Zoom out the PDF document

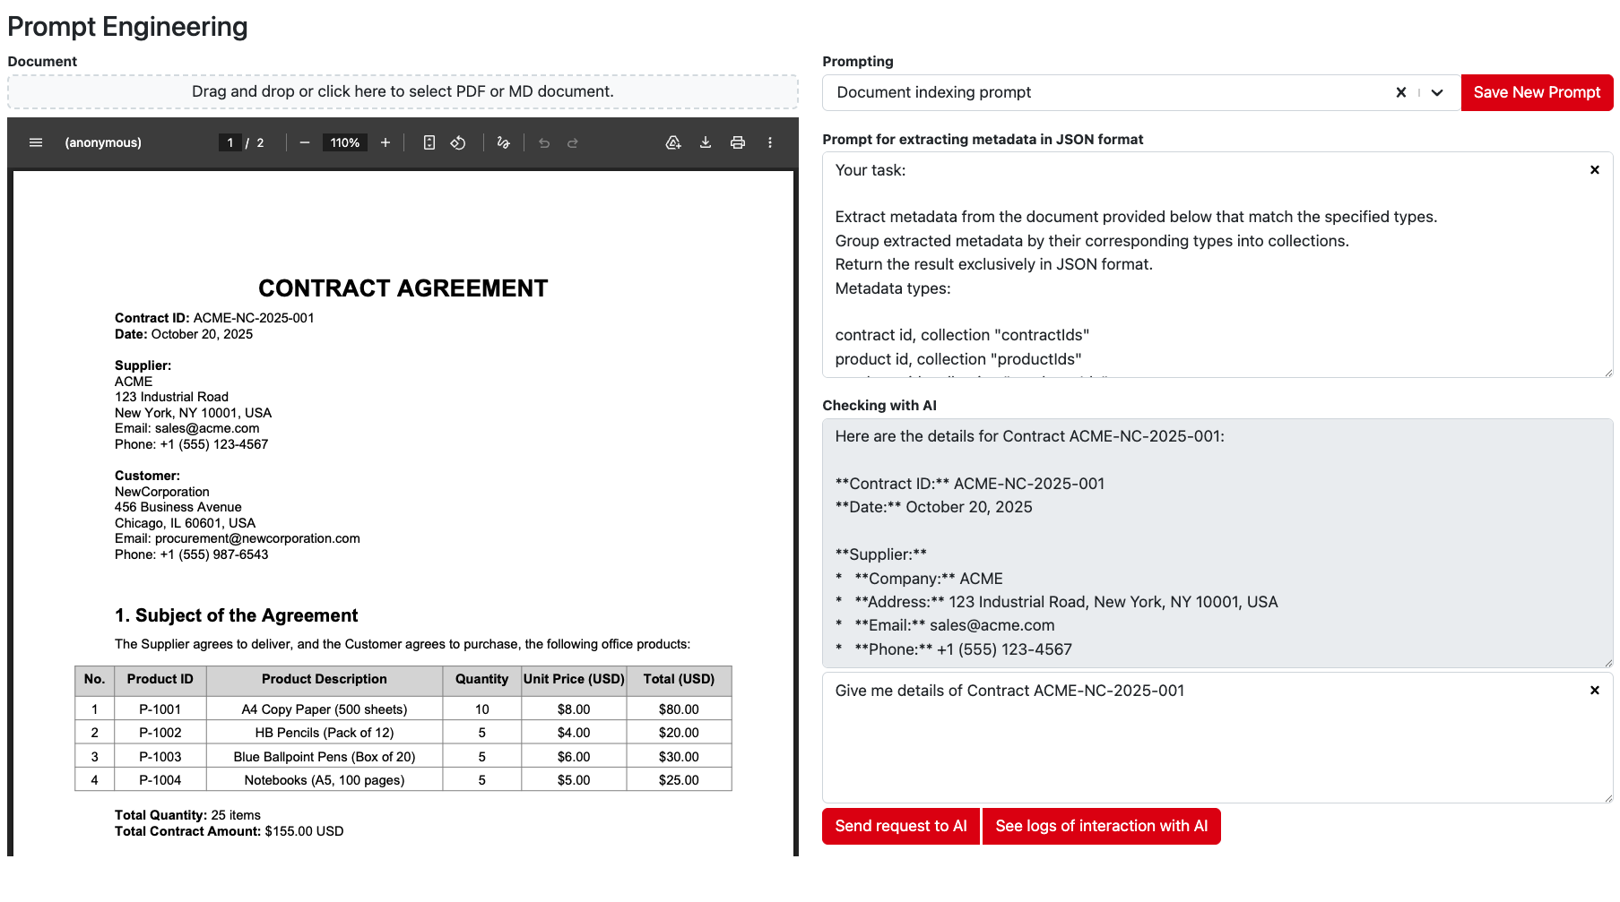click(x=305, y=142)
